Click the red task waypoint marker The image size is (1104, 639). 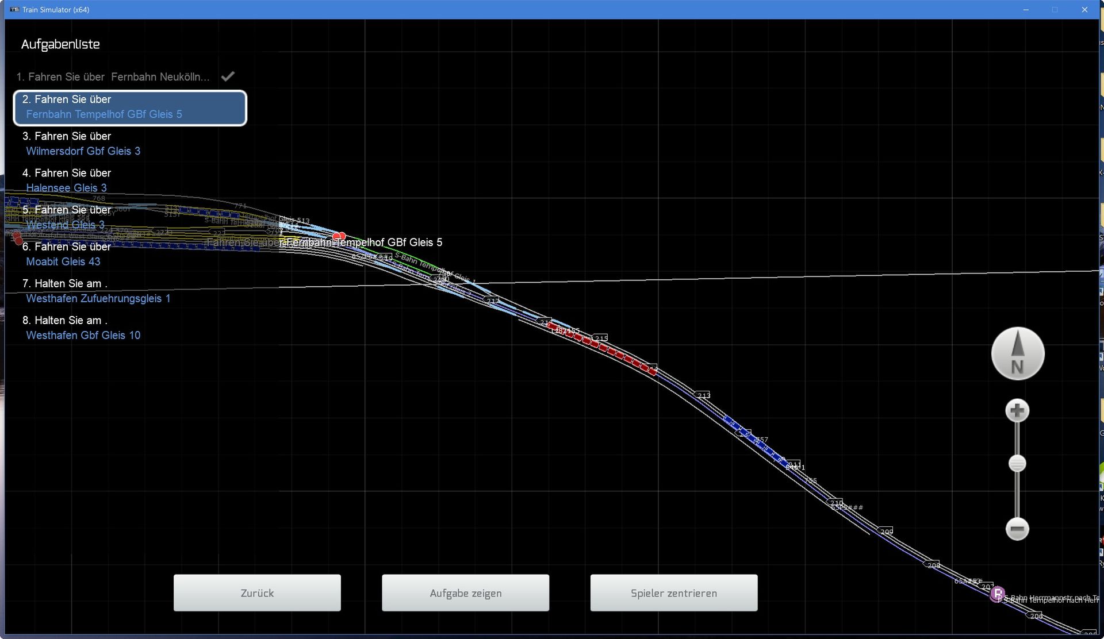coord(339,236)
